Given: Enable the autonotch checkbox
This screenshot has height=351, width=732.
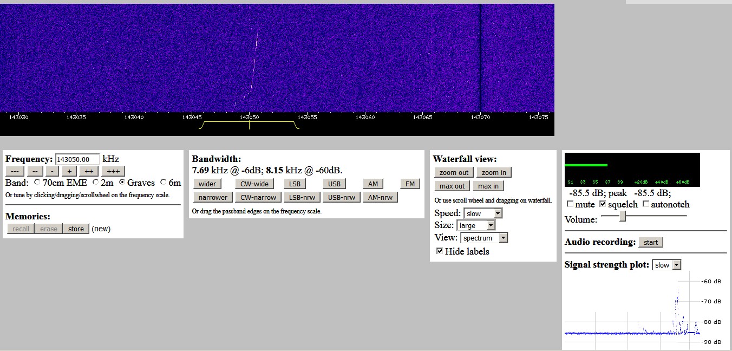Looking at the screenshot, I should pos(645,204).
